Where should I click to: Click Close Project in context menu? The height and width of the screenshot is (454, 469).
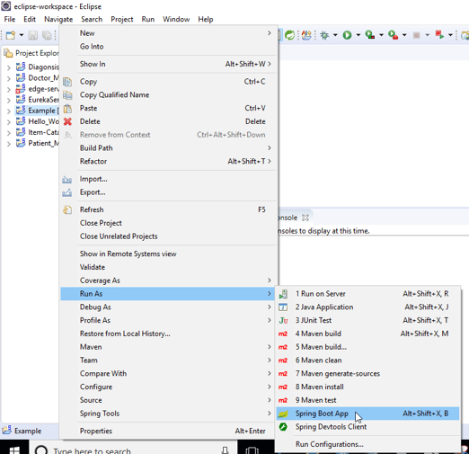pyautogui.click(x=168, y=223)
